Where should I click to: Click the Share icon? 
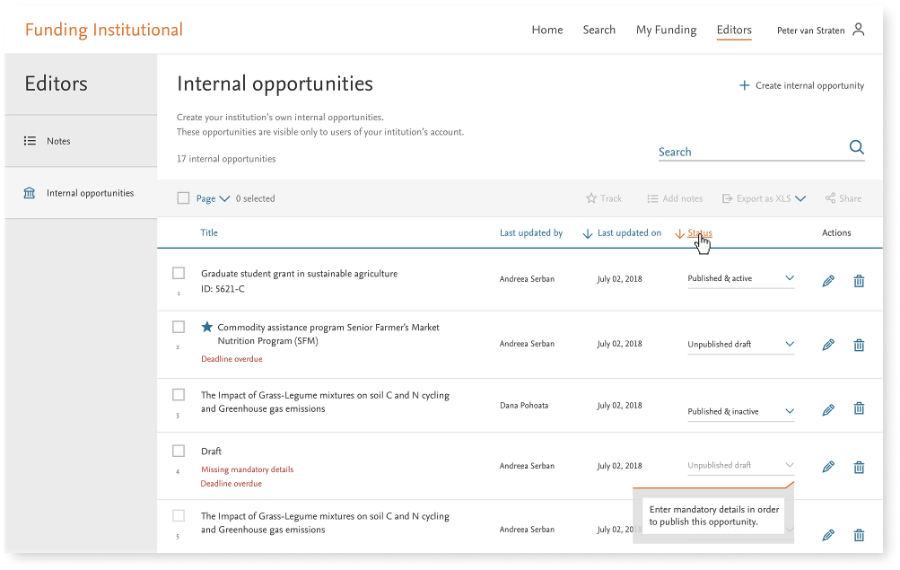point(831,198)
